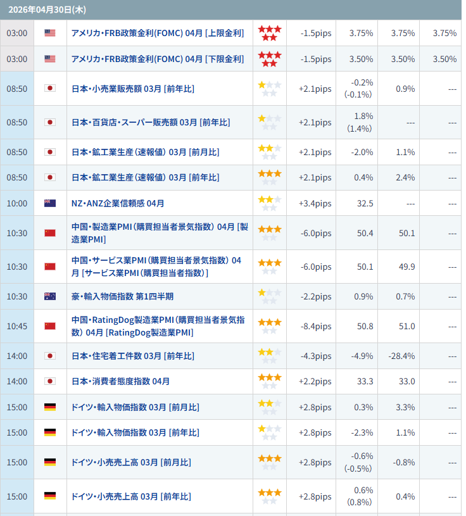Open 日本・鉱工業生産 前月比 indicator link
The image size is (466, 516).
[x=146, y=152]
